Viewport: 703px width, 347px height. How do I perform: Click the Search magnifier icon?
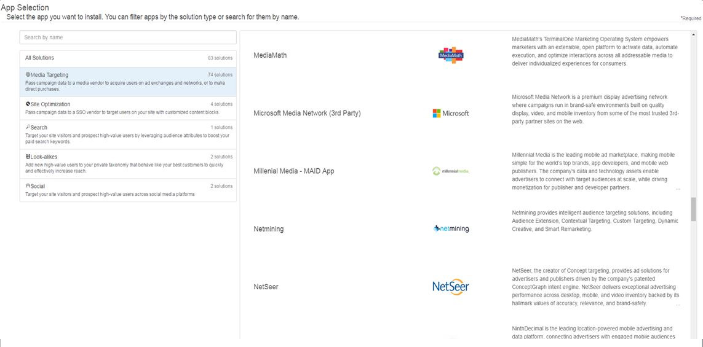[x=28, y=127]
